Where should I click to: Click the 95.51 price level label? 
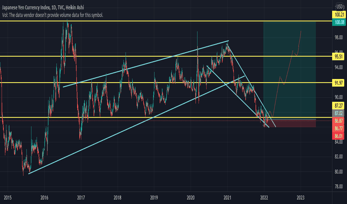click(x=338, y=57)
